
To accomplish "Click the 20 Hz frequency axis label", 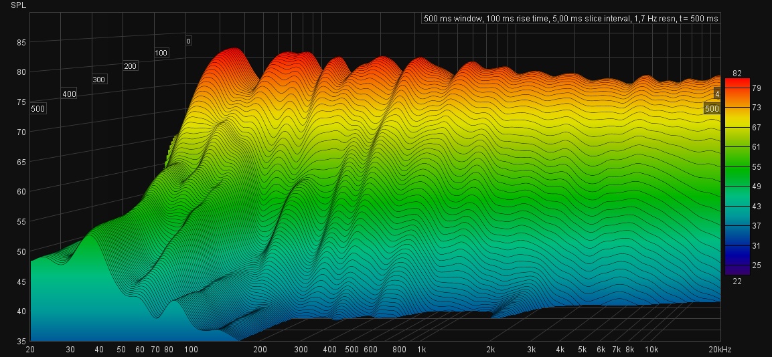I will pos(30,350).
